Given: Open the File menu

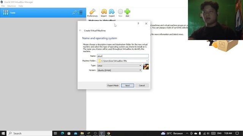Looking at the screenshot, I should tap(3, 6).
